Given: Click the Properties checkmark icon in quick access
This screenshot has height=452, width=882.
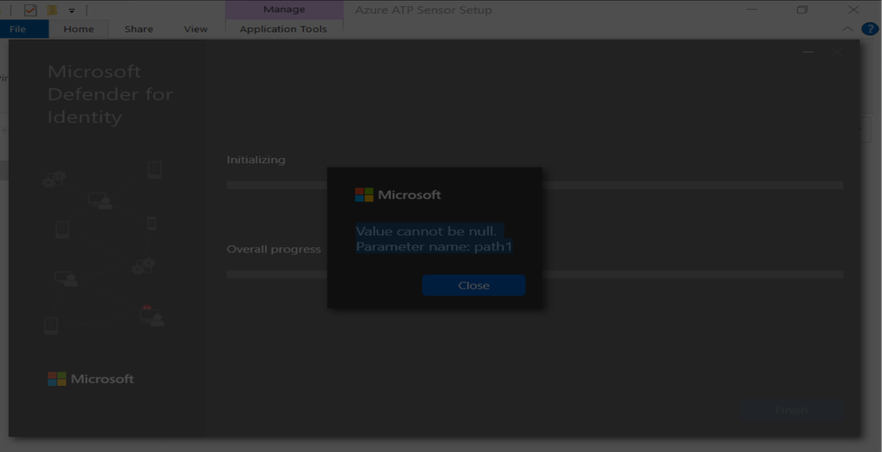Looking at the screenshot, I should (30, 10).
